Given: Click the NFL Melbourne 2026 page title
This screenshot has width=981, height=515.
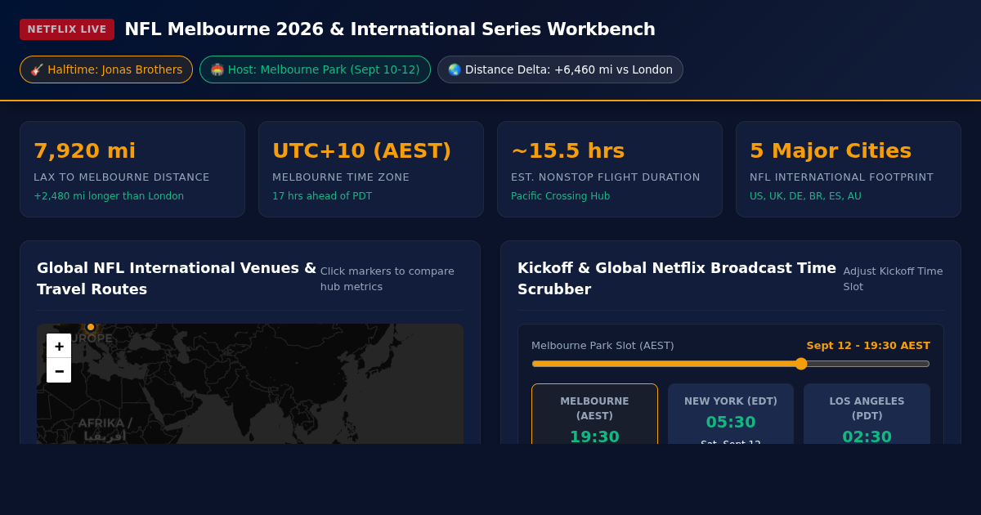Looking at the screenshot, I should 390,29.
